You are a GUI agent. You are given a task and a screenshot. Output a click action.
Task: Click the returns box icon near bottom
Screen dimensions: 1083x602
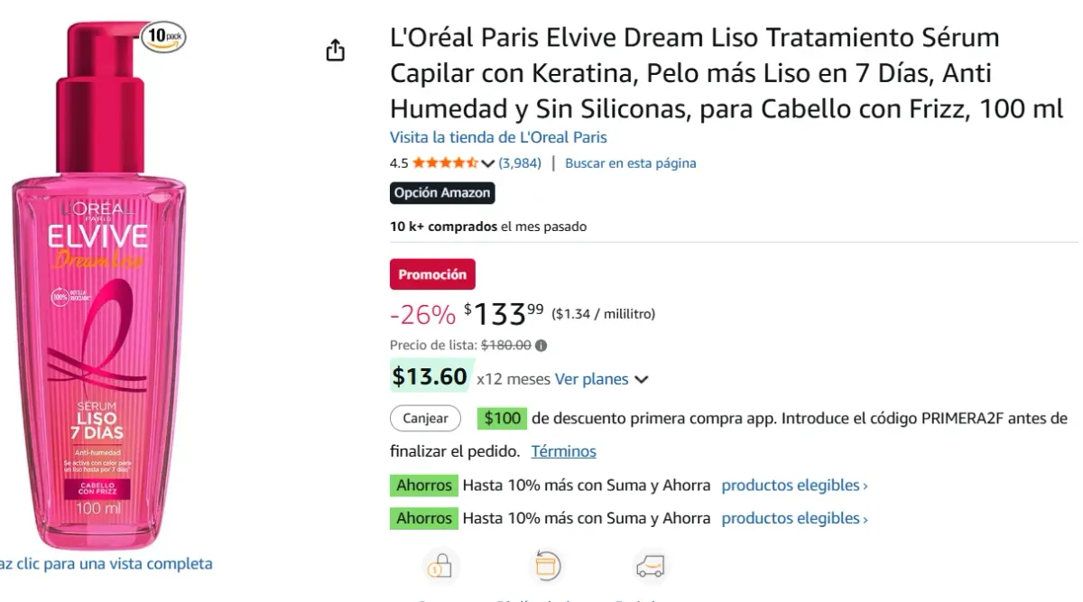pyautogui.click(x=545, y=566)
